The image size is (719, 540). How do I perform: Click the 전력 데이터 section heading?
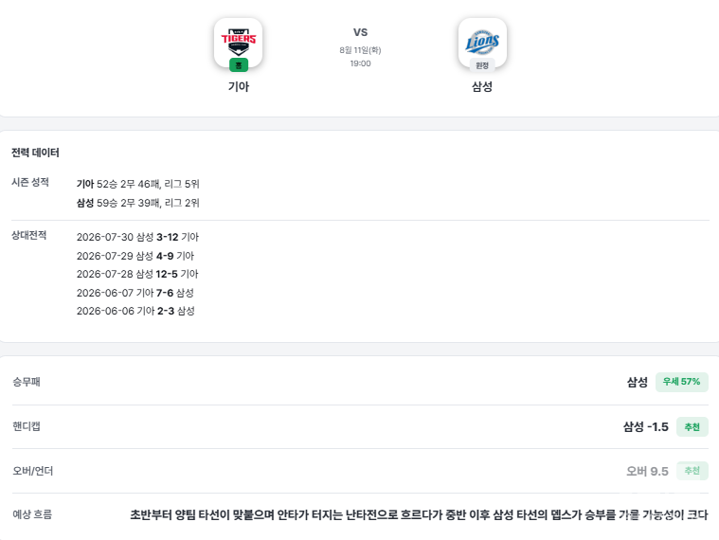click(x=35, y=153)
